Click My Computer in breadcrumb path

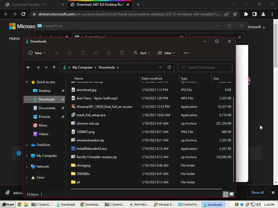[83, 67]
